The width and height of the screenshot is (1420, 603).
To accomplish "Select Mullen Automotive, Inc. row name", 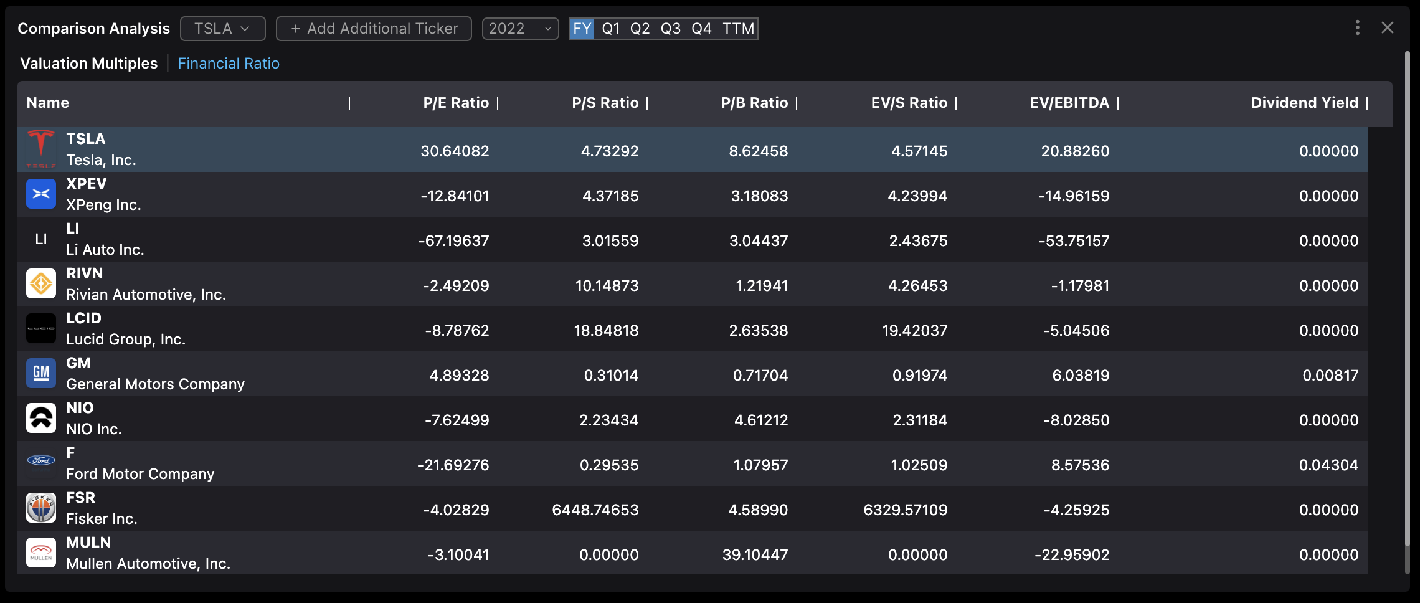I will [148, 564].
